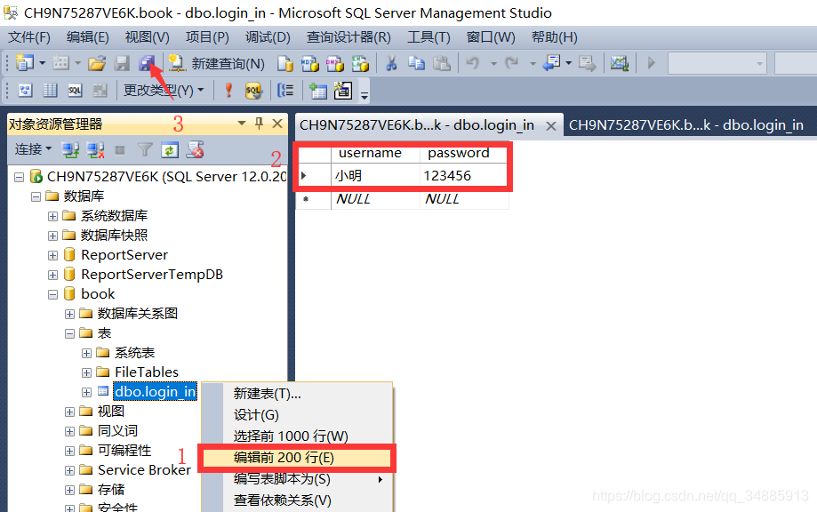817x512 pixels.
Task: Click the DMX query icon
Action: [335, 63]
